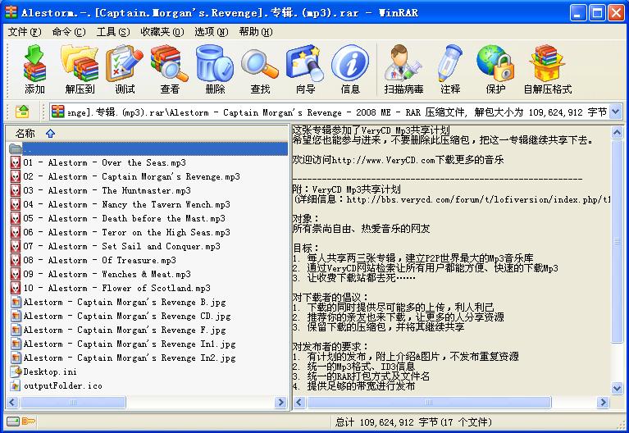
Task: Click the comment pane right scroll arrow
Action: [603, 402]
